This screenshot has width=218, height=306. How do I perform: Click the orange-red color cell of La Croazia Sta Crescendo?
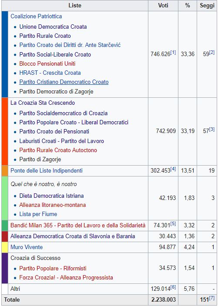click(5, 132)
